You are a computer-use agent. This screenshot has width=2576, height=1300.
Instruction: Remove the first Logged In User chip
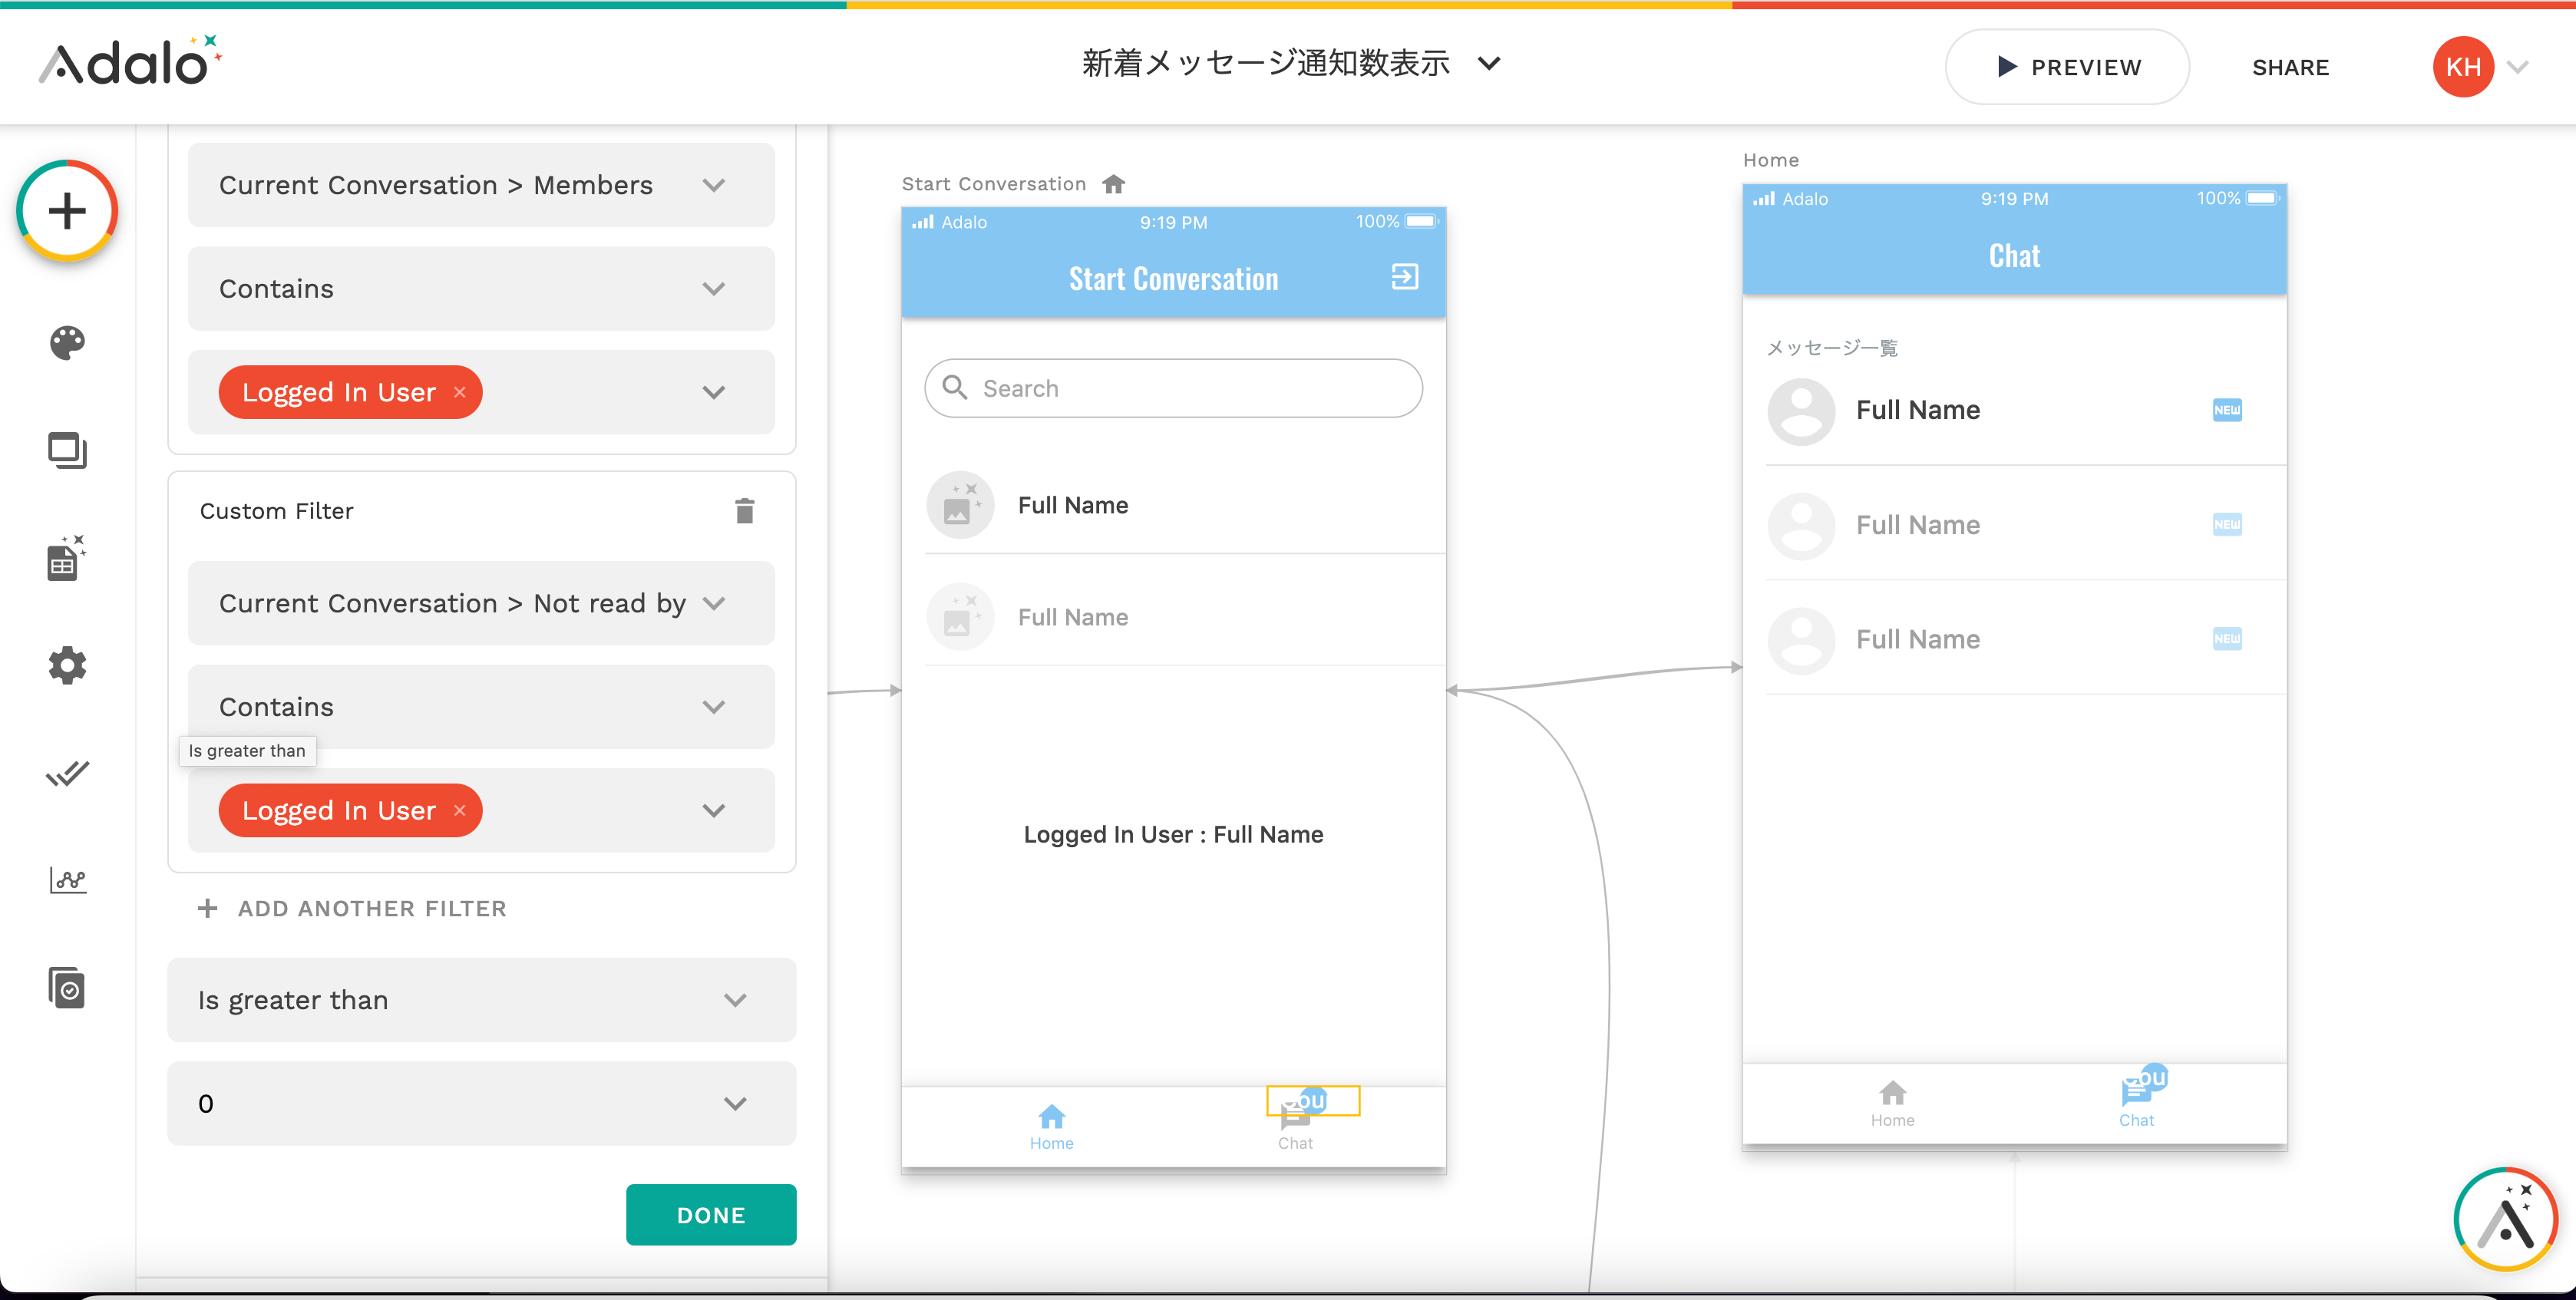point(460,392)
